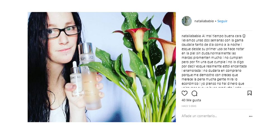Open nataliababio username in the post header

click(x=204, y=21)
